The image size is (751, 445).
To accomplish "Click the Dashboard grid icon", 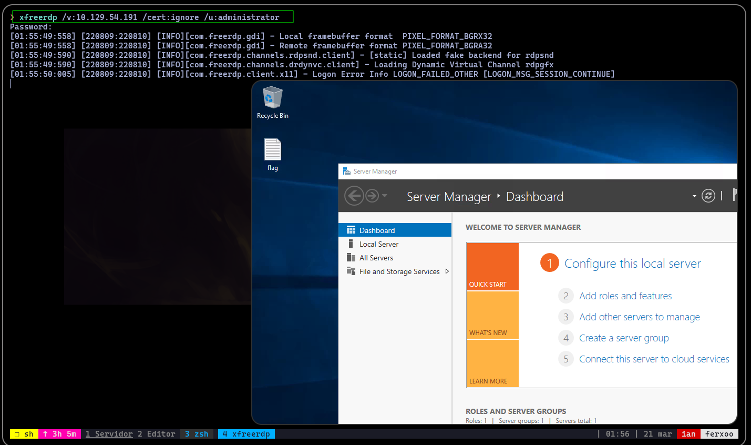I will [351, 230].
